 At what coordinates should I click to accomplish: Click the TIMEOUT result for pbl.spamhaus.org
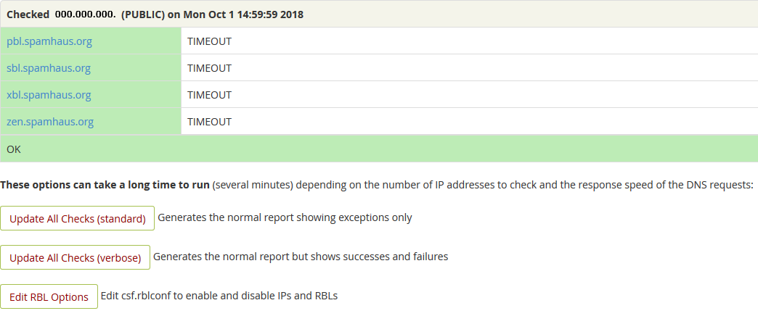[x=209, y=41]
